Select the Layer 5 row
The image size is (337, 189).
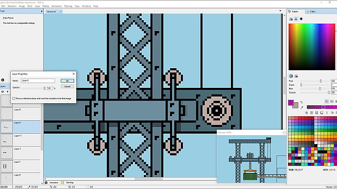click(21, 179)
